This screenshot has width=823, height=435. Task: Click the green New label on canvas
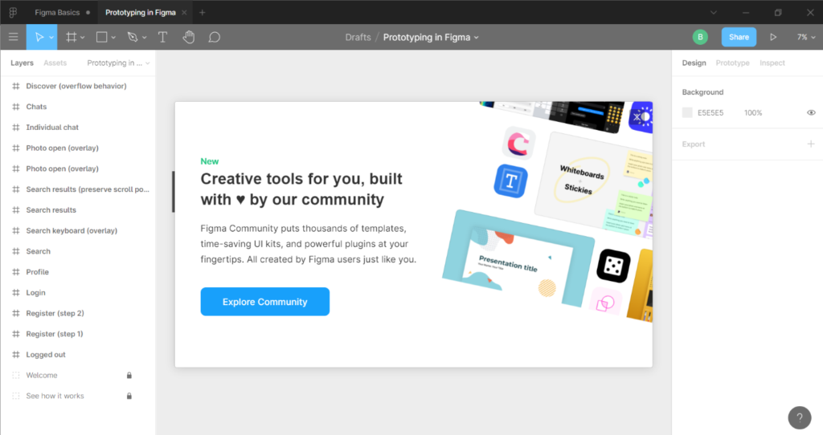pyautogui.click(x=210, y=161)
